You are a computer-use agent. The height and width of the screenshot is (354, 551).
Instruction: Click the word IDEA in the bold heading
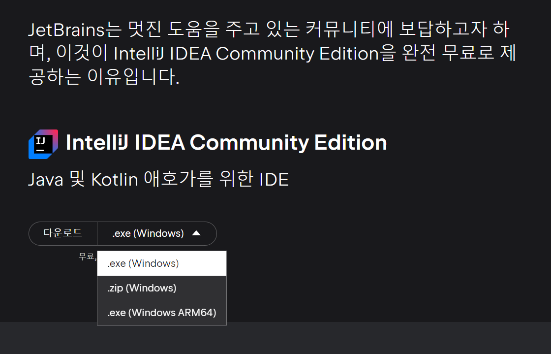tap(159, 143)
